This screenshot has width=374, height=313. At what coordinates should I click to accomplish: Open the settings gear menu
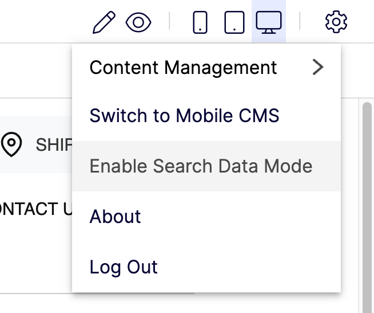tap(336, 22)
